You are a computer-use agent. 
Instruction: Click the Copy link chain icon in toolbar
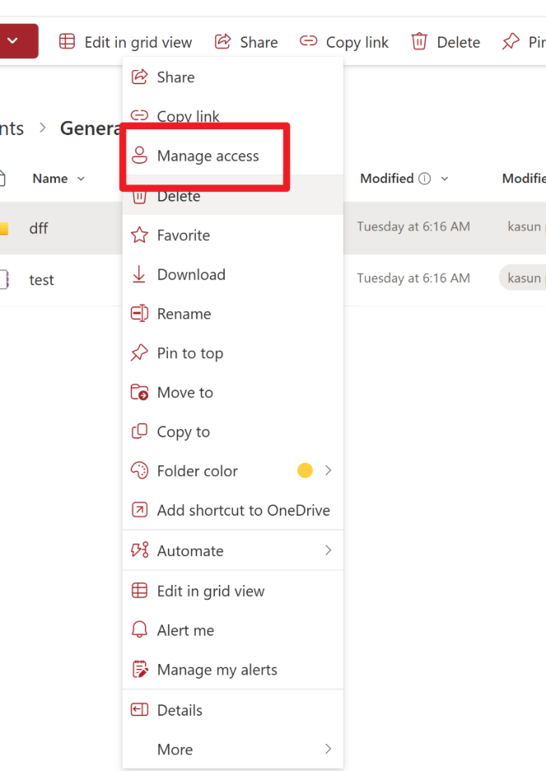pyautogui.click(x=308, y=41)
